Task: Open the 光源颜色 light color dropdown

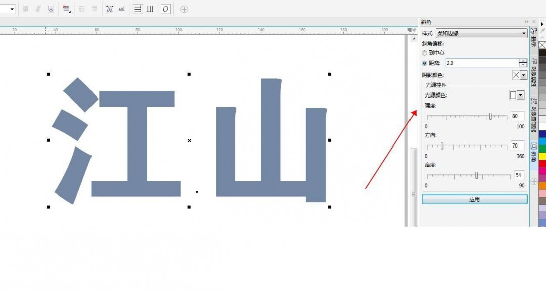Action: [520, 95]
